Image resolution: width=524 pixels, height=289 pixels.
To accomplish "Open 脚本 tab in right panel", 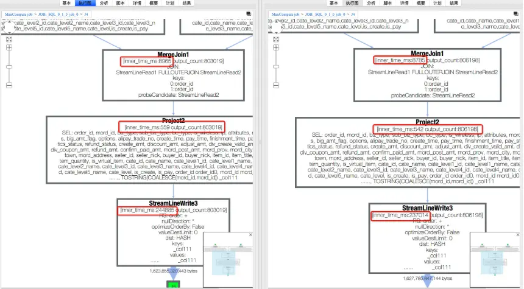I will [x=388, y=3].
